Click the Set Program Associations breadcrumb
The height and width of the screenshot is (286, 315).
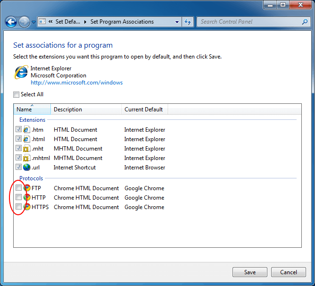tap(122, 22)
